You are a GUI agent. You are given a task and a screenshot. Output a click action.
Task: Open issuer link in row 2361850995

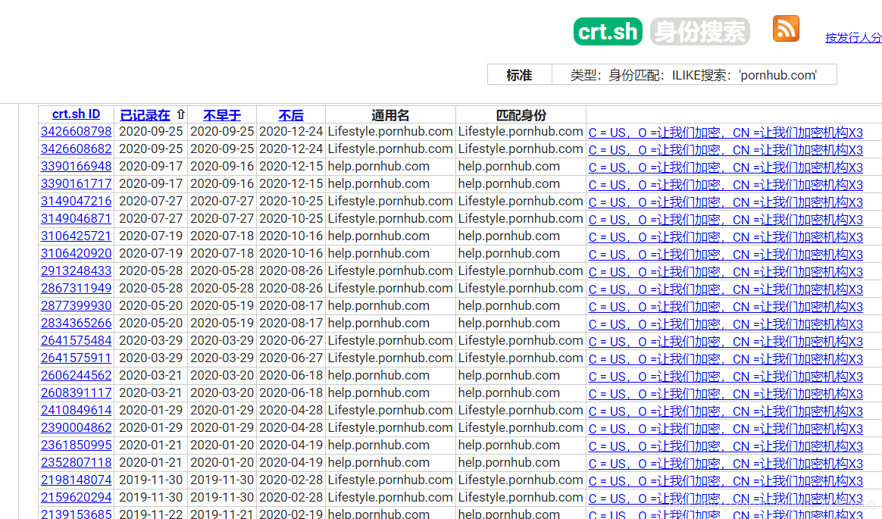click(726, 446)
